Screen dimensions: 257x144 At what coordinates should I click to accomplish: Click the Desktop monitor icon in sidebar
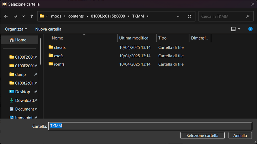tap(12, 92)
